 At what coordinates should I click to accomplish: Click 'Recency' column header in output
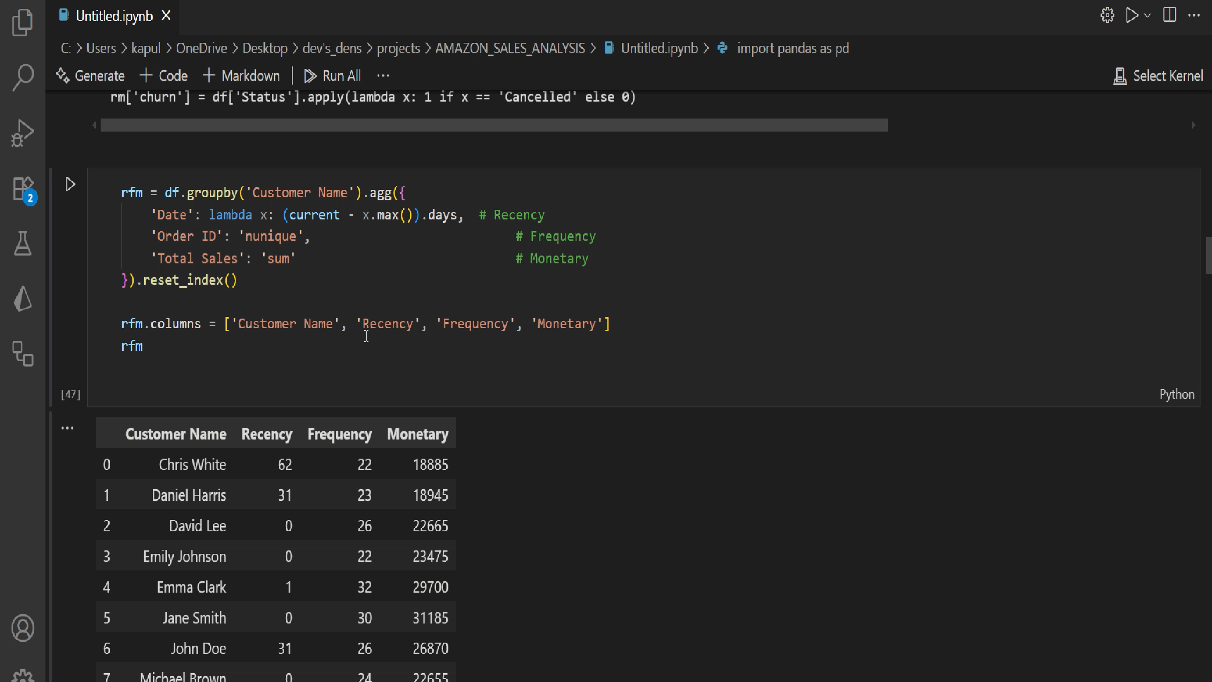[267, 434]
